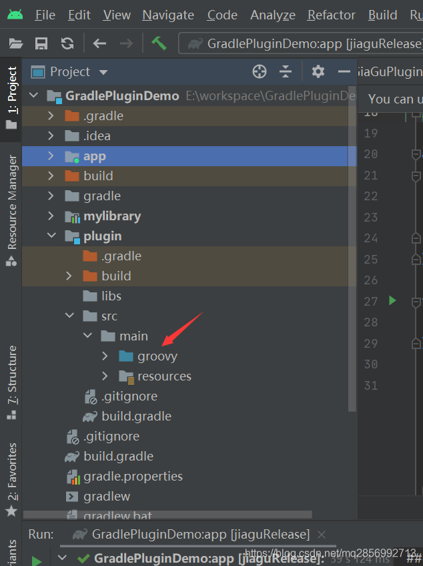Open Project panel settings gear

(x=318, y=72)
